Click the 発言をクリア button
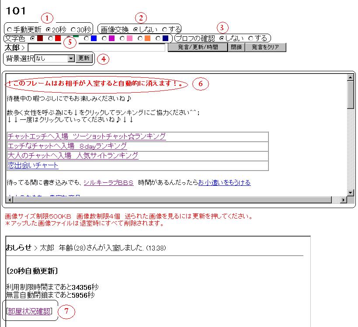 pyautogui.click(x=265, y=47)
